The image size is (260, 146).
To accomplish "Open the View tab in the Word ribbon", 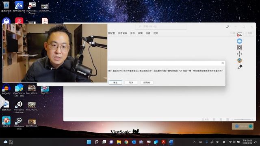I will pyautogui.click(x=148, y=33).
